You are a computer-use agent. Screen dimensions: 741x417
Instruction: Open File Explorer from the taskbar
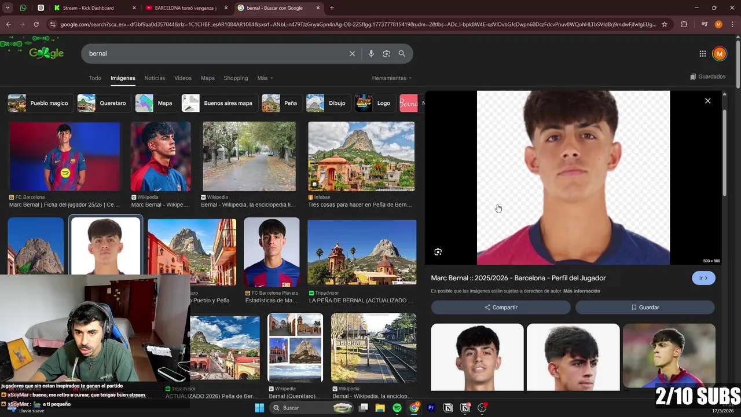(380, 408)
